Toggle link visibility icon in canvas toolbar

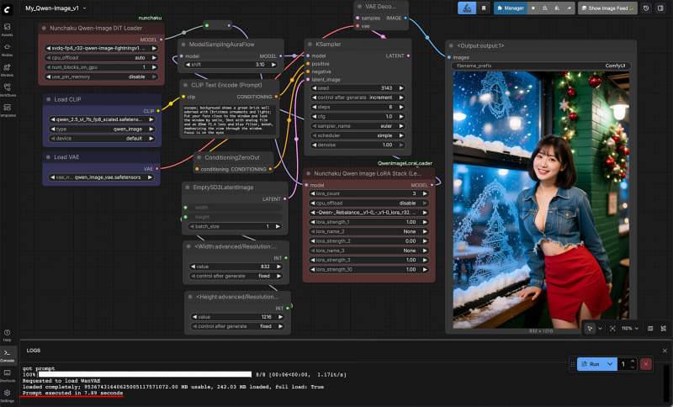tap(664, 328)
